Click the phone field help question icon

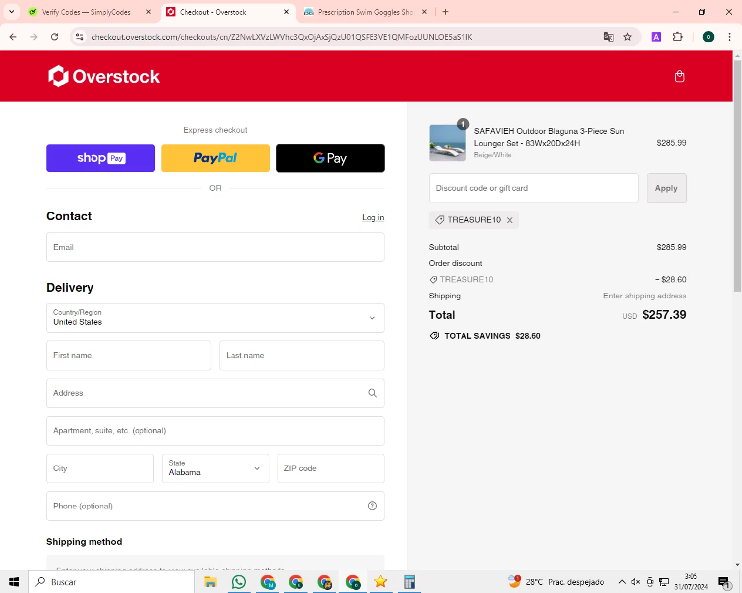point(372,506)
